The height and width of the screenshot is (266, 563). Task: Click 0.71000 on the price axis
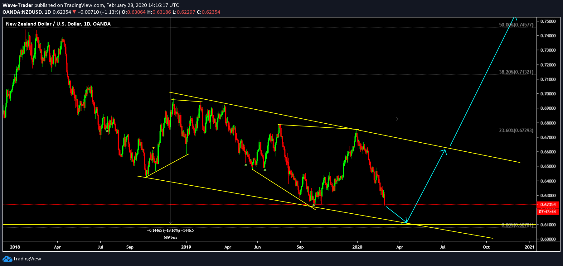click(548, 79)
